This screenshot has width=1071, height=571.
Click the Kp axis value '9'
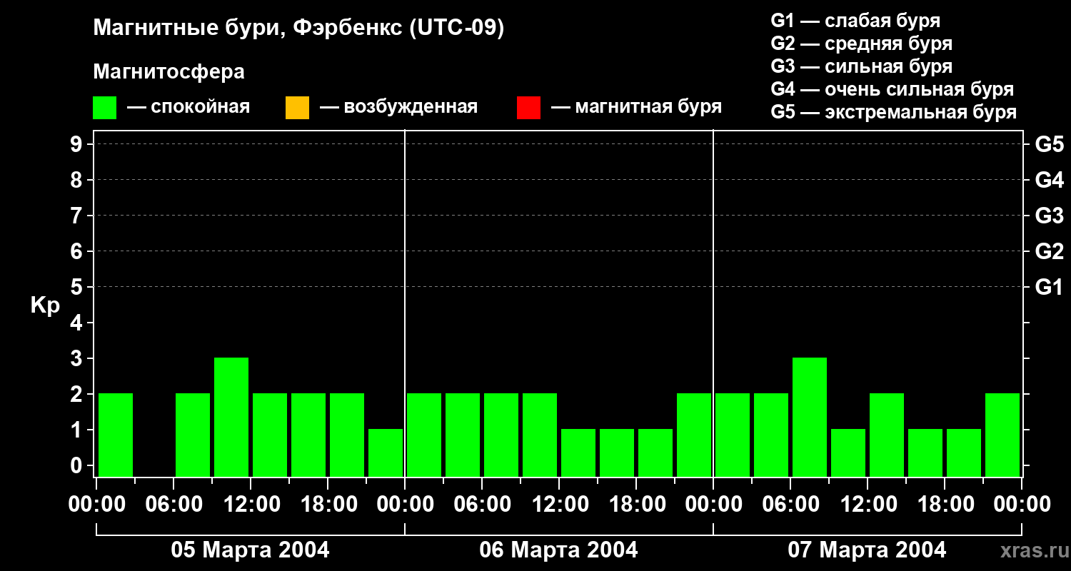78,144
